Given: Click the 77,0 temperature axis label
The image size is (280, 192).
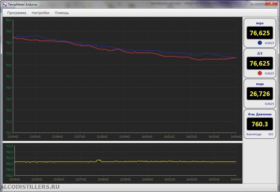Looking at the screenshot, I should click(x=9, y=54).
